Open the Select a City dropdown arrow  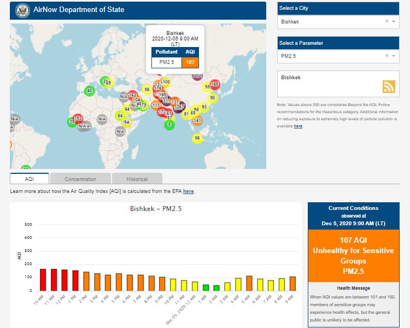click(x=394, y=22)
